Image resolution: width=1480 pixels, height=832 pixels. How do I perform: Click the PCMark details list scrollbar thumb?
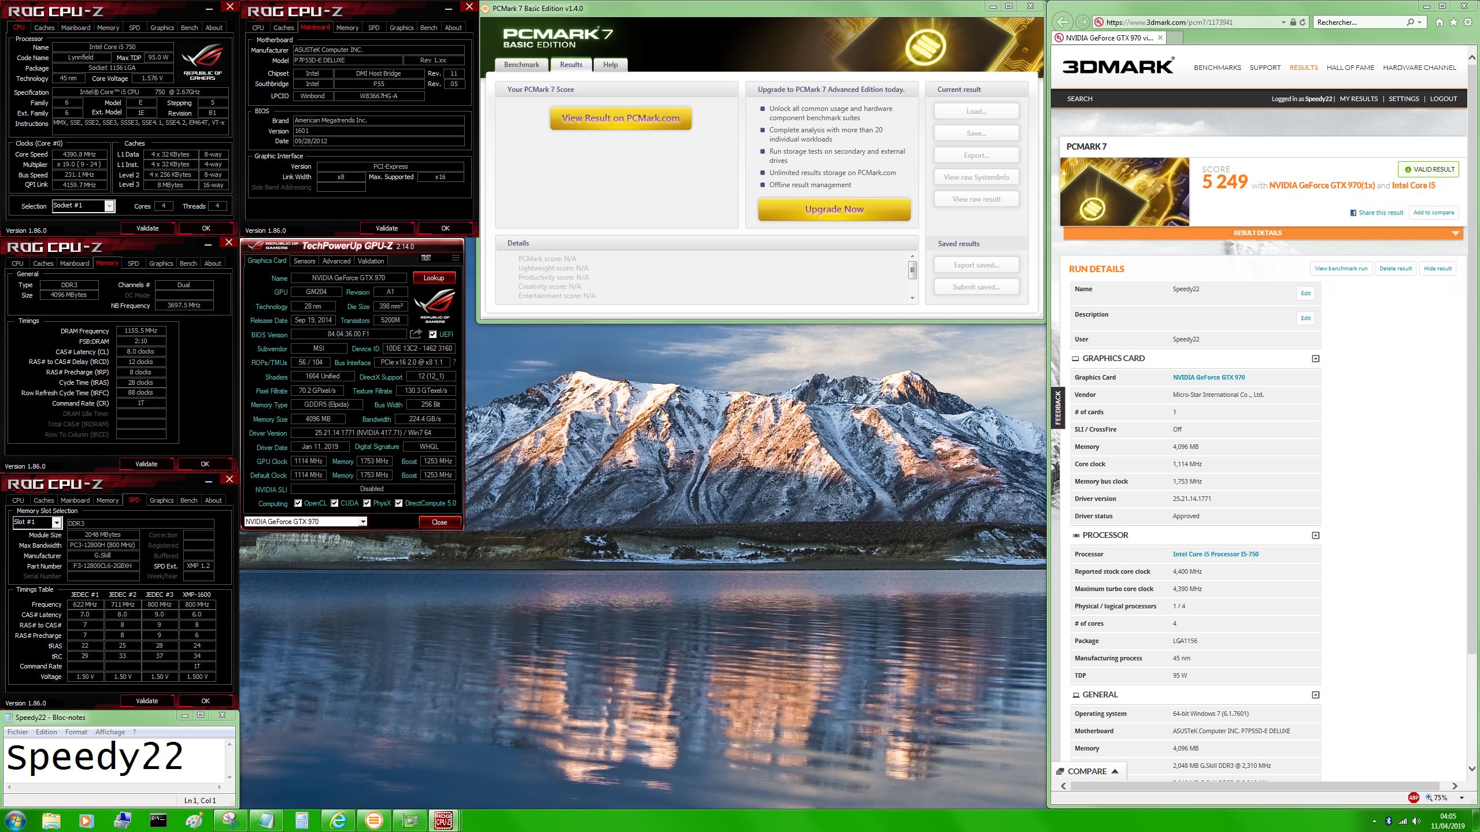(x=912, y=270)
